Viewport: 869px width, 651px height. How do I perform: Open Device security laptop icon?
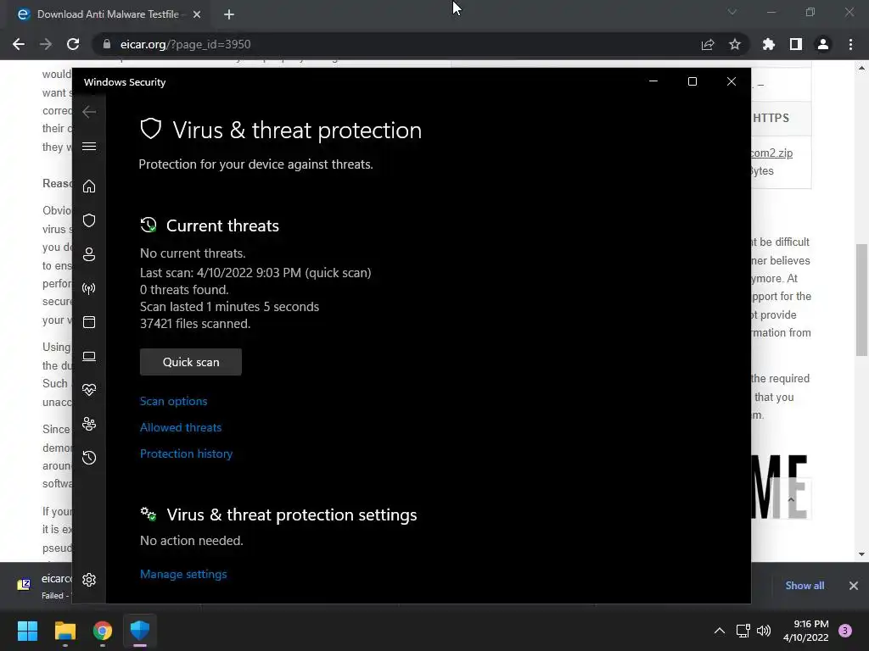(x=89, y=356)
